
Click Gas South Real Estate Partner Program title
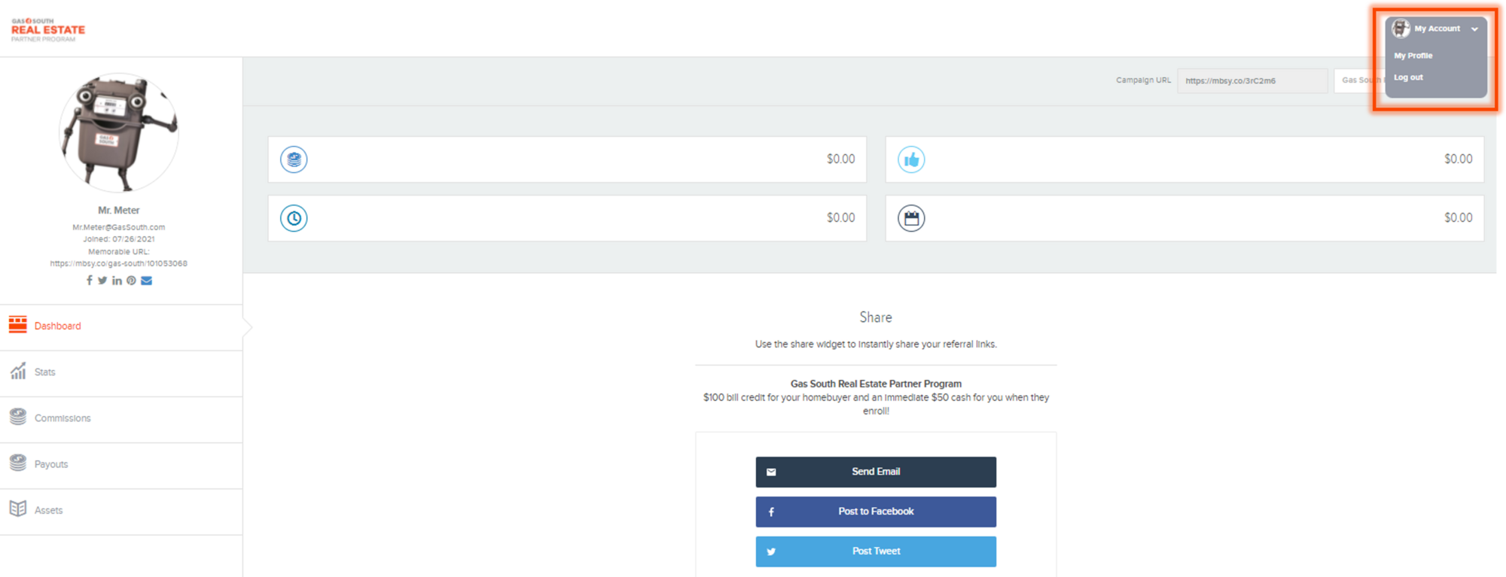tap(876, 384)
